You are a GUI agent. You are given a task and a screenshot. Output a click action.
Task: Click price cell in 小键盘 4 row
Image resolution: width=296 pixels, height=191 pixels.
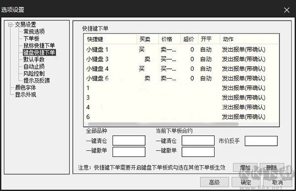click(x=168, y=69)
